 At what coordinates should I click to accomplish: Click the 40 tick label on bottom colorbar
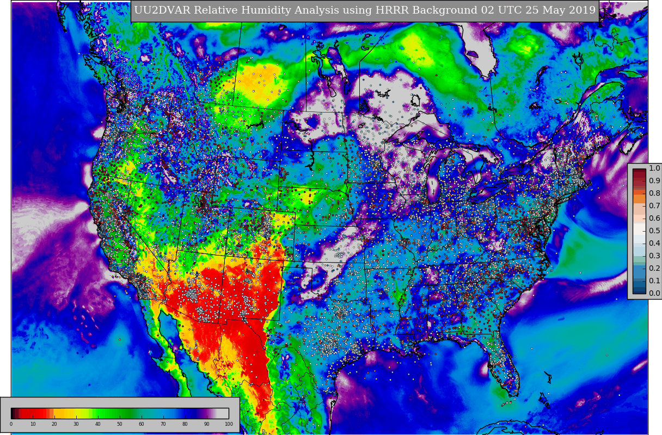tap(98, 424)
